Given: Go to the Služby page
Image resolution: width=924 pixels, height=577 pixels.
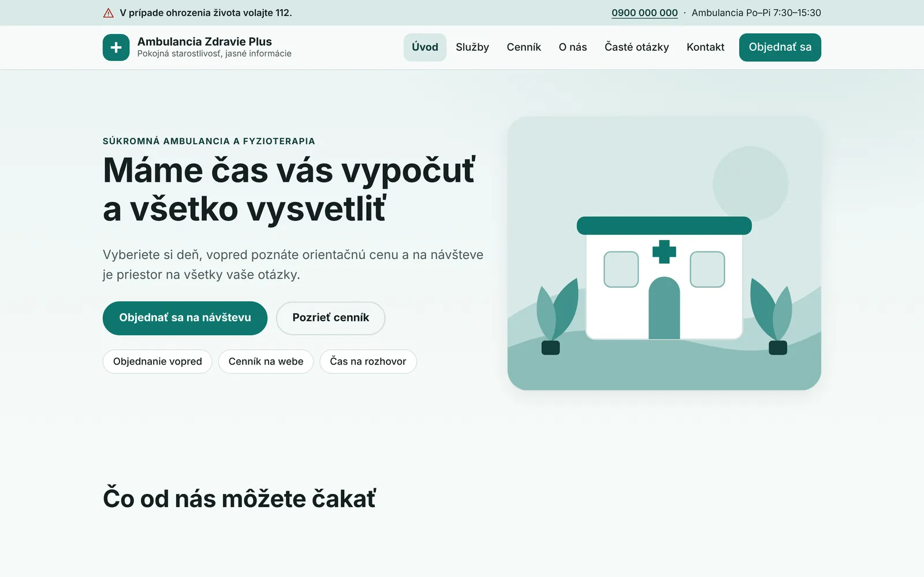Looking at the screenshot, I should click(x=472, y=47).
